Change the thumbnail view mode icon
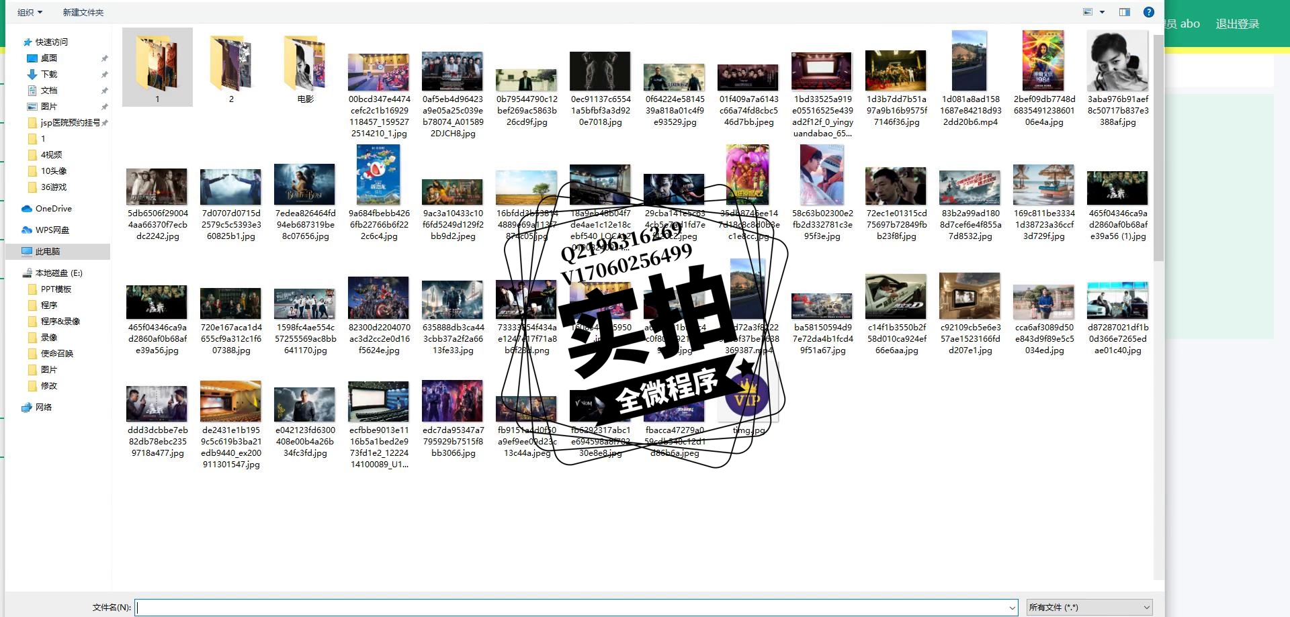The image size is (1290, 617). [1088, 12]
